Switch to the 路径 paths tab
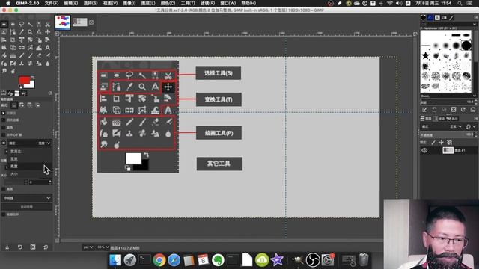The width and height of the screenshot is (479, 269). pyautogui.click(x=452, y=118)
